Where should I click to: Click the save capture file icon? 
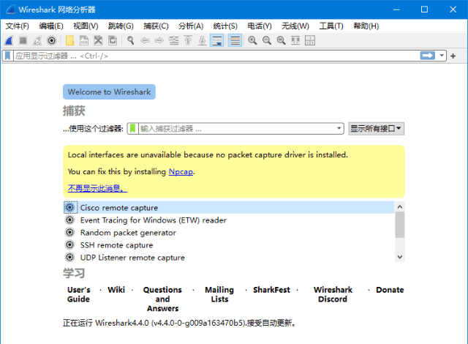click(84, 40)
